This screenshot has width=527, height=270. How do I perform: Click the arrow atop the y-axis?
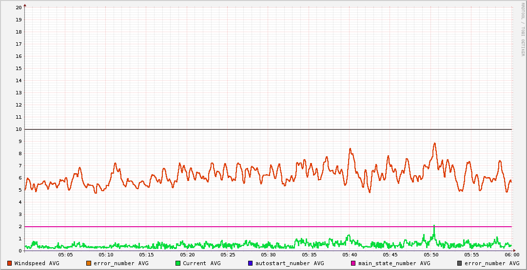[x=25, y=5]
